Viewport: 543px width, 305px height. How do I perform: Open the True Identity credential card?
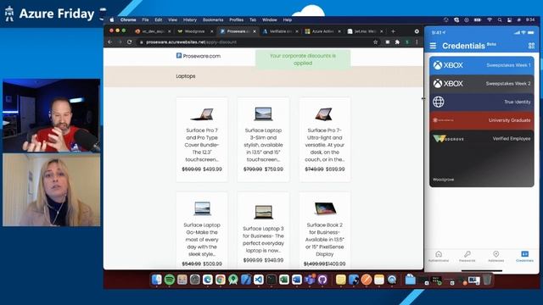pos(481,102)
